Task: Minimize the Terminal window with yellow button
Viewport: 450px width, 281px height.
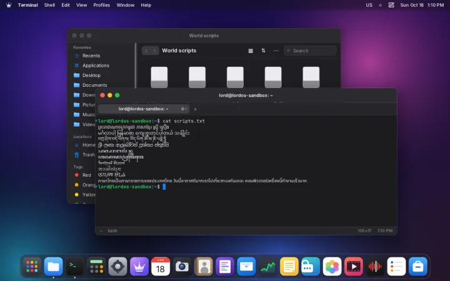Action: coord(109,95)
